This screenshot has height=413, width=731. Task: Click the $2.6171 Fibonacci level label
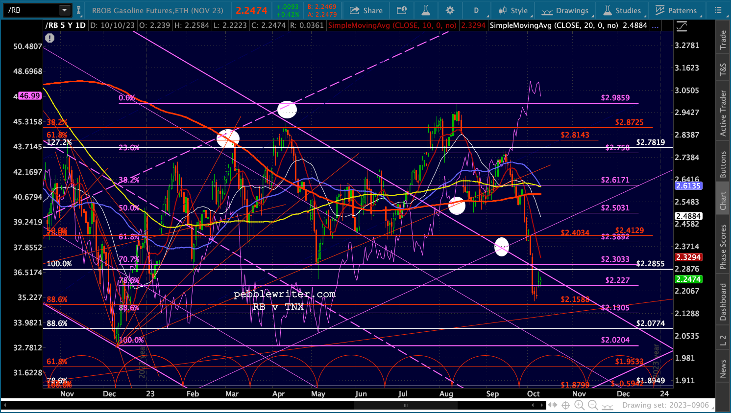pyautogui.click(x=615, y=180)
